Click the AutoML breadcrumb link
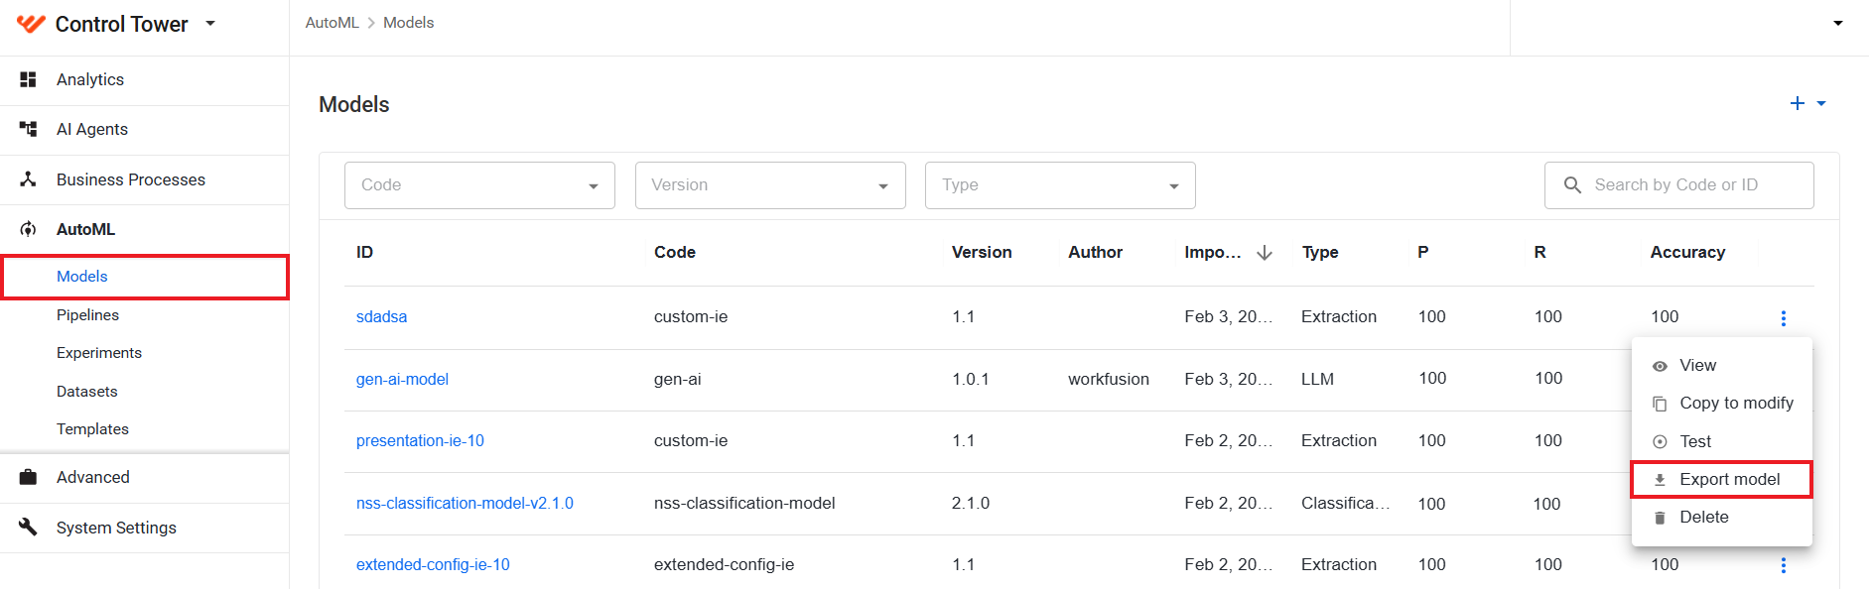 [x=332, y=23]
